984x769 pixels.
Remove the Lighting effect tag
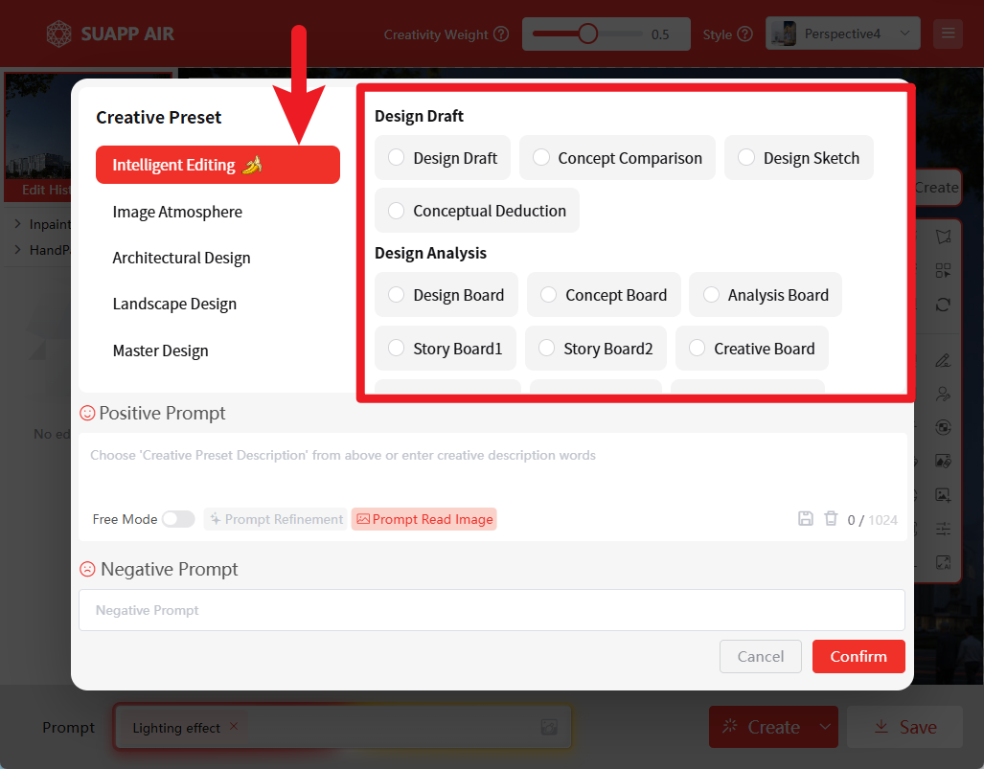pos(233,727)
